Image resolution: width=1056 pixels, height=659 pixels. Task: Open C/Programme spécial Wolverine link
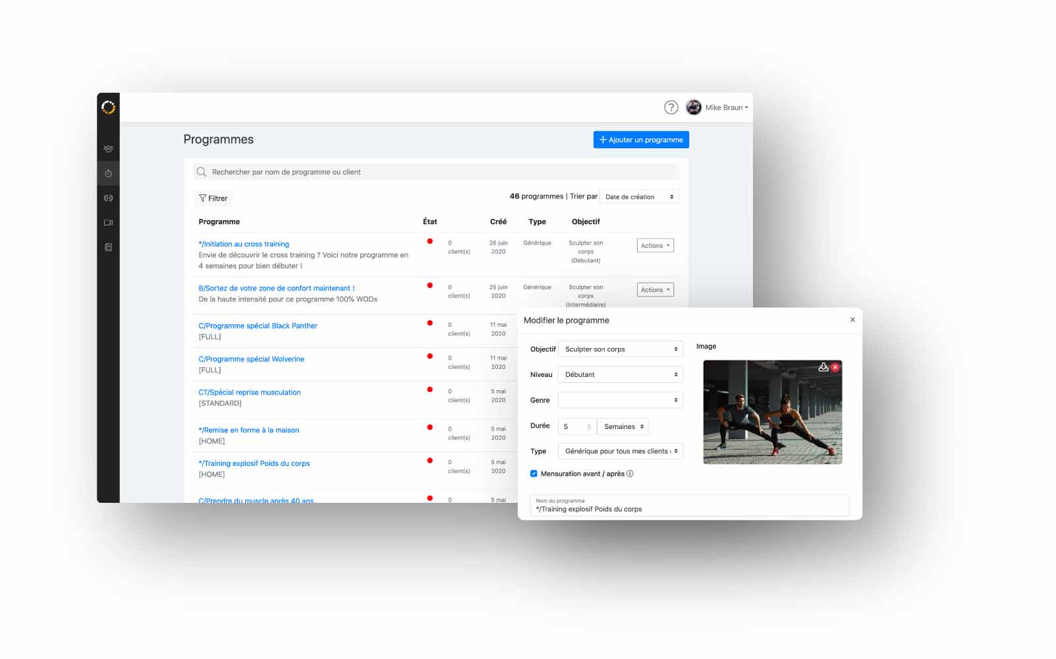click(x=251, y=359)
